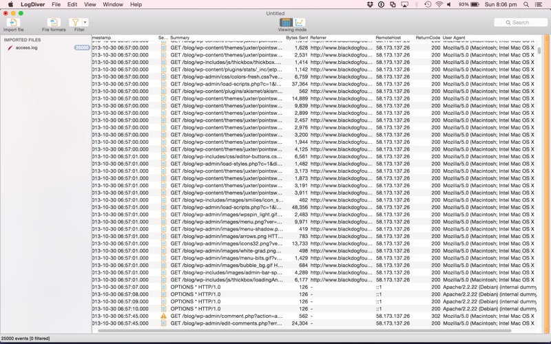Click the document icon on menu-shadow row
This screenshot has height=344, width=551.
163,229
